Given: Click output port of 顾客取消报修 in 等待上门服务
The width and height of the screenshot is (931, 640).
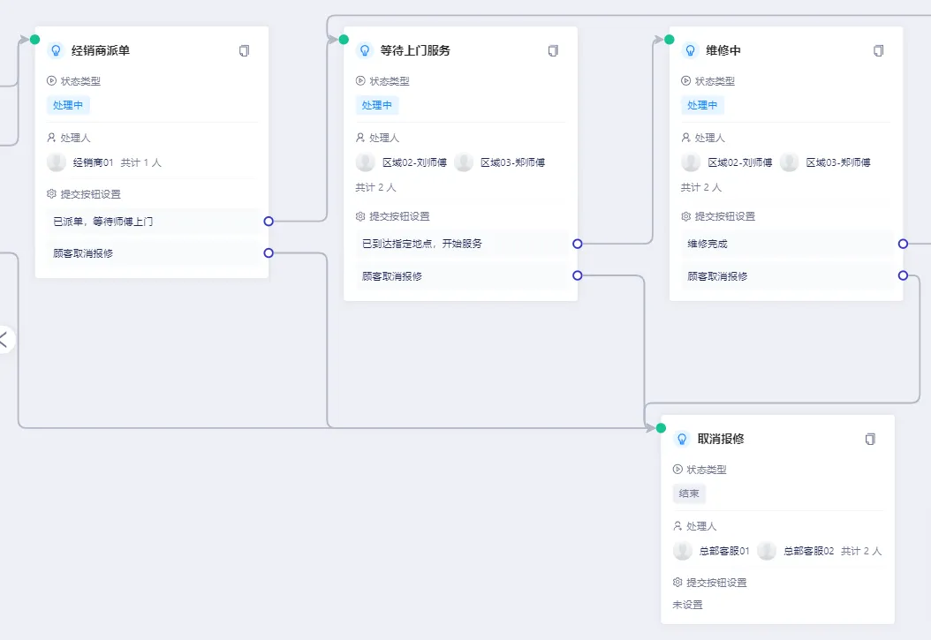Looking at the screenshot, I should tap(577, 275).
